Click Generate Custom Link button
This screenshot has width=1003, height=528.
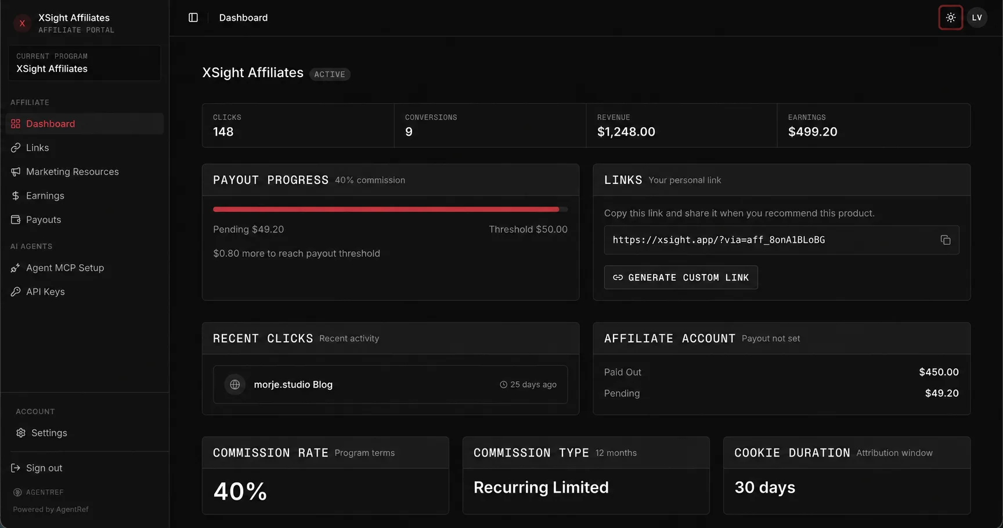(681, 277)
